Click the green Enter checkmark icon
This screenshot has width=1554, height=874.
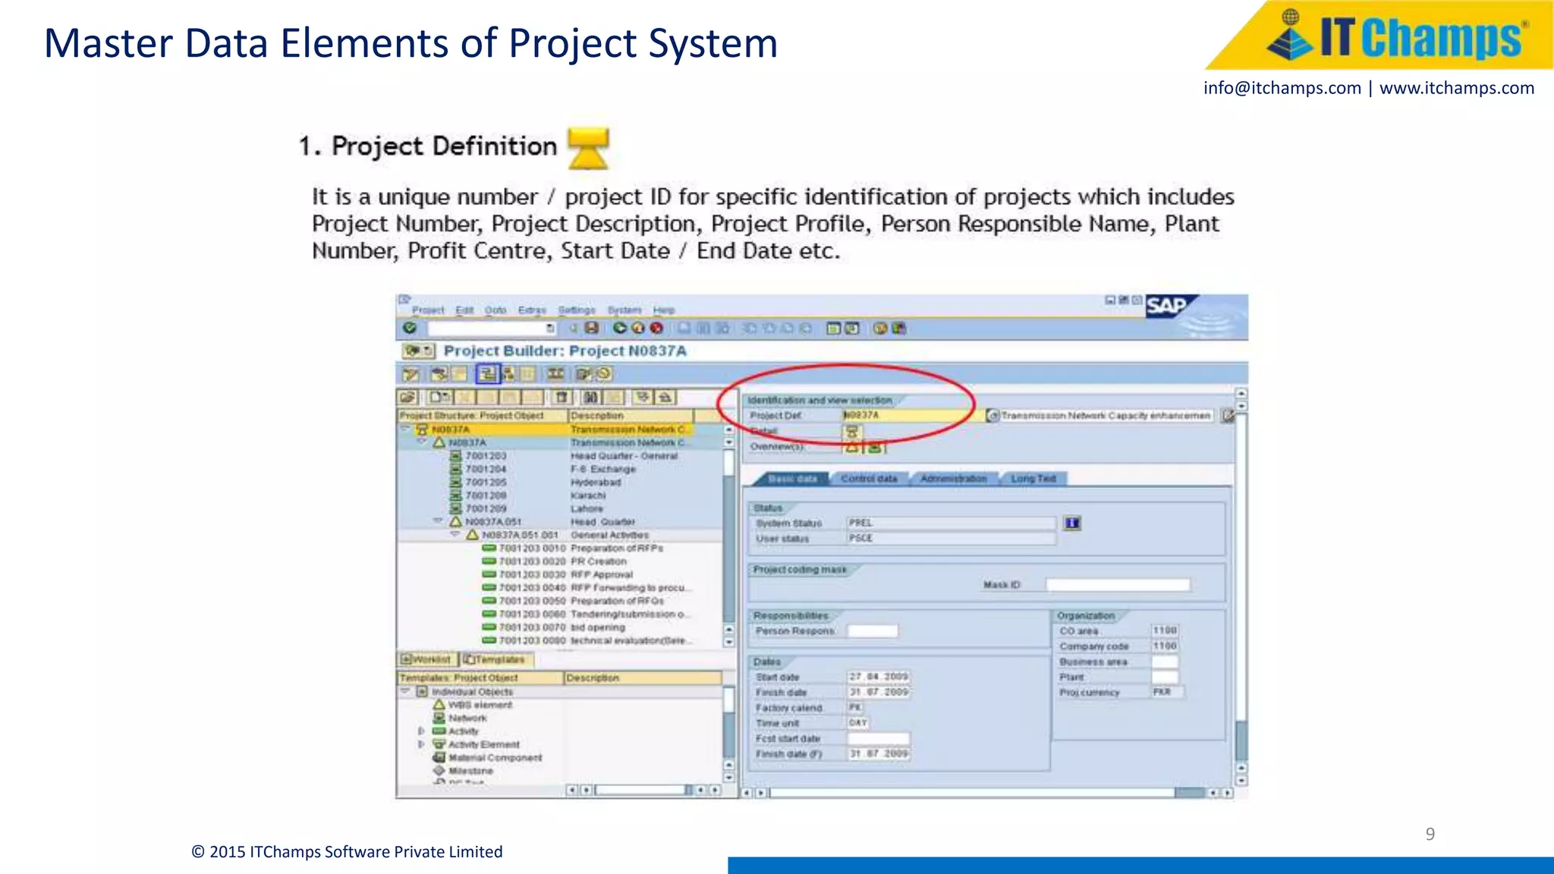tap(410, 328)
